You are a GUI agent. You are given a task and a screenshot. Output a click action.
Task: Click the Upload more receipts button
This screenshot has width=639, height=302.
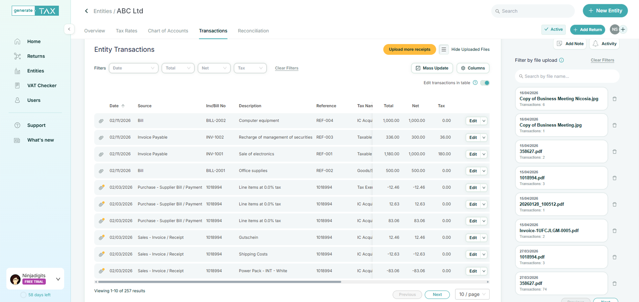[409, 49]
